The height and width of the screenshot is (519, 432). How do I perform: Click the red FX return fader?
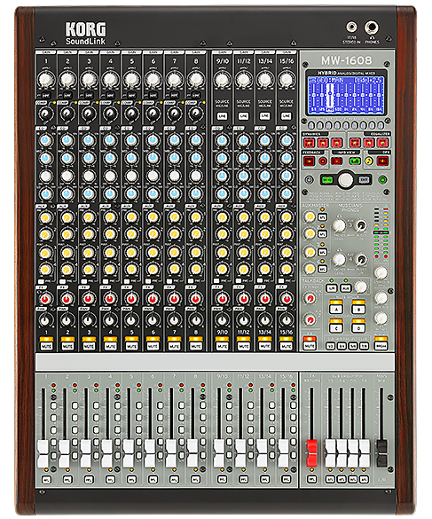coord(311,452)
